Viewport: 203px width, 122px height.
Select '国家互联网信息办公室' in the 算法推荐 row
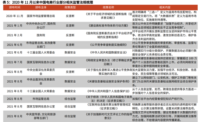[x=41, y=107]
